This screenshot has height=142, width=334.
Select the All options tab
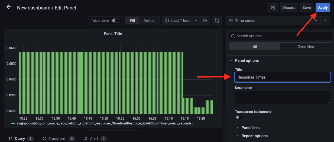point(255,47)
